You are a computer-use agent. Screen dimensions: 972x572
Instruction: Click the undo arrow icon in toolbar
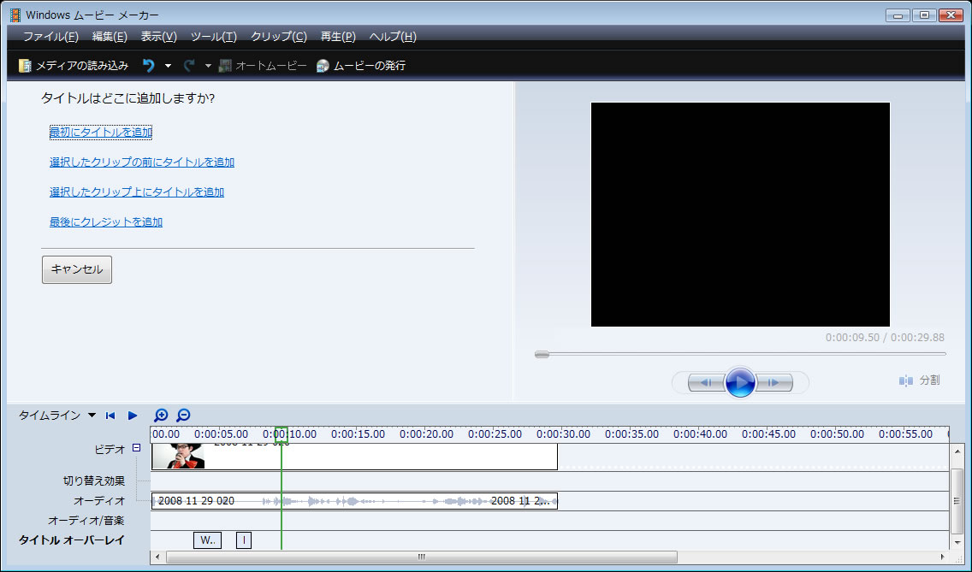click(x=149, y=66)
